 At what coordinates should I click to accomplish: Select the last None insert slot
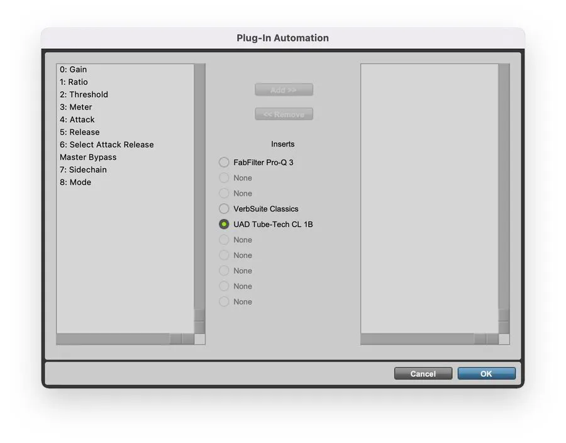point(224,301)
